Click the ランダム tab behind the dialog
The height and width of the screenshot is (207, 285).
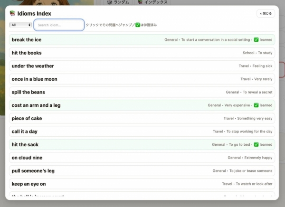118,2
